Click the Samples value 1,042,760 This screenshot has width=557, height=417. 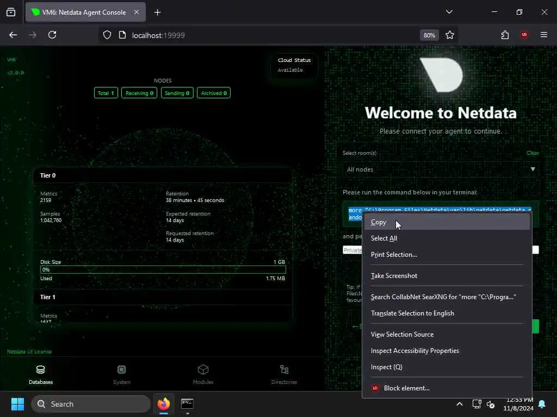click(51, 220)
